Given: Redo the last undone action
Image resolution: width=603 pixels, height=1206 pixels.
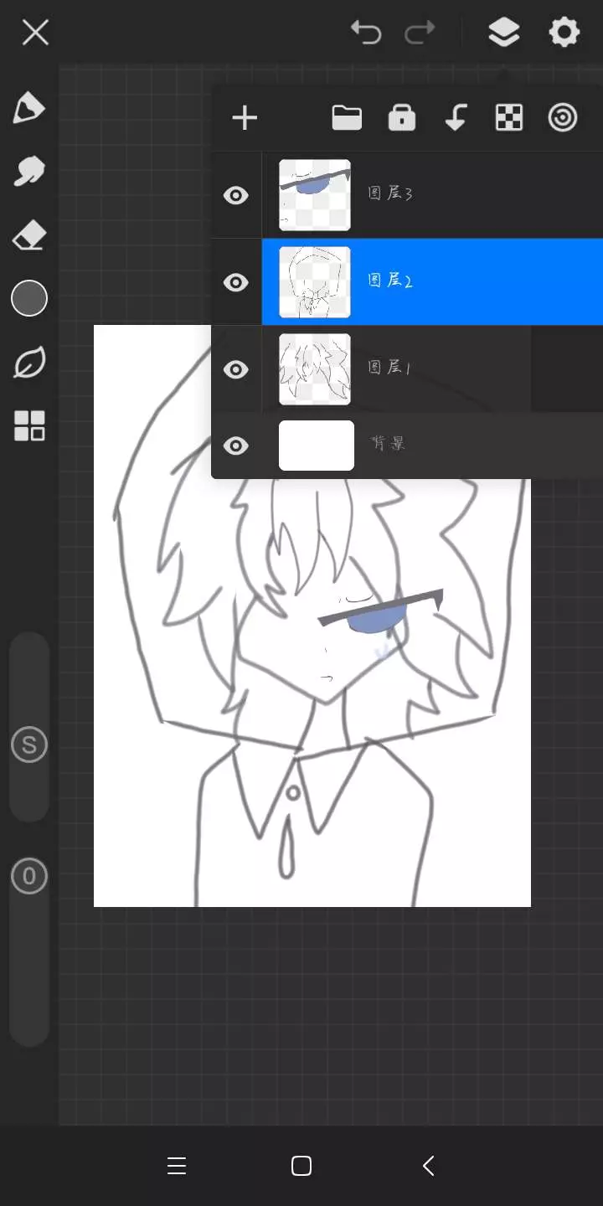Looking at the screenshot, I should click(x=420, y=33).
